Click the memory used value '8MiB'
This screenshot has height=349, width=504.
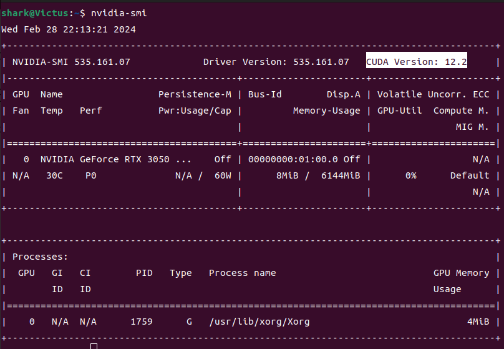click(x=288, y=175)
